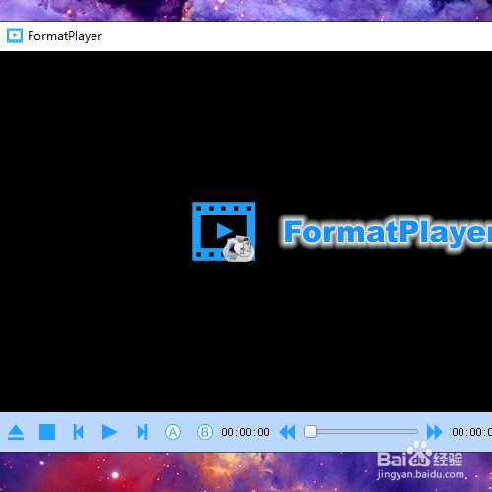492x492 pixels.
Task: Fast forward with the double right arrows
Action: 435,432
